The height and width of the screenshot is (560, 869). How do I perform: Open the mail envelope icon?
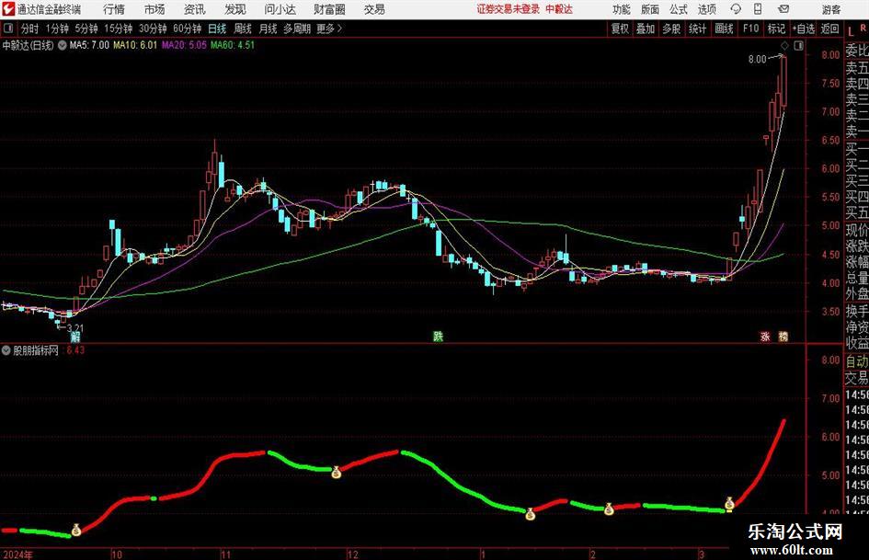[x=783, y=9]
